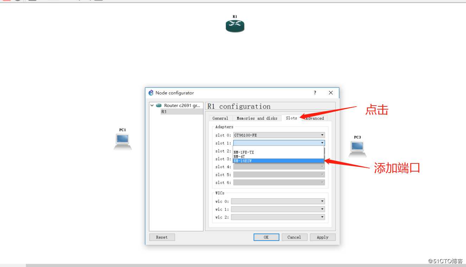Switch to the General tab
The image size is (466, 267).
click(x=220, y=118)
